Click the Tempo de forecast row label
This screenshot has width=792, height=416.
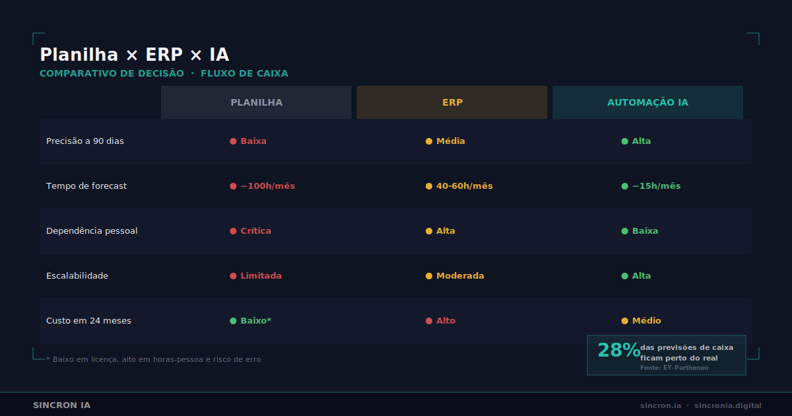(86, 186)
